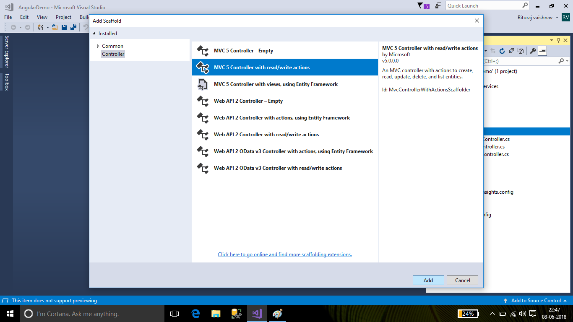Open the Project menu
This screenshot has height=322, width=573.
click(63, 17)
